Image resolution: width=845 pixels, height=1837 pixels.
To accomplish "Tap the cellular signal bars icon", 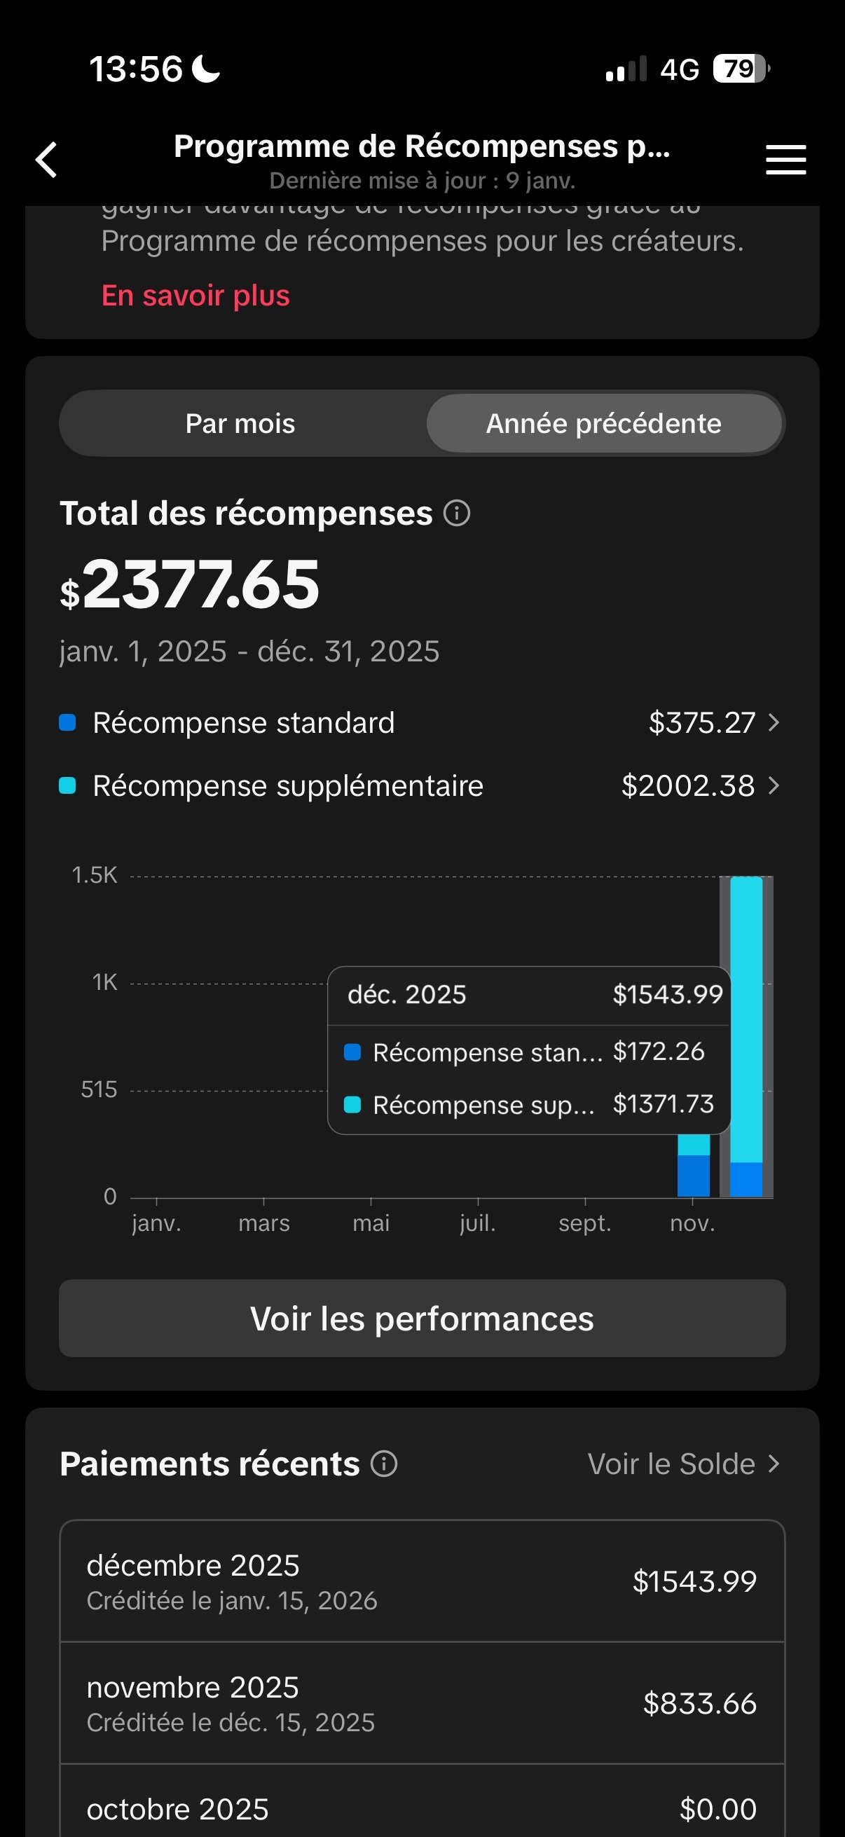I will click(x=626, y=69).
